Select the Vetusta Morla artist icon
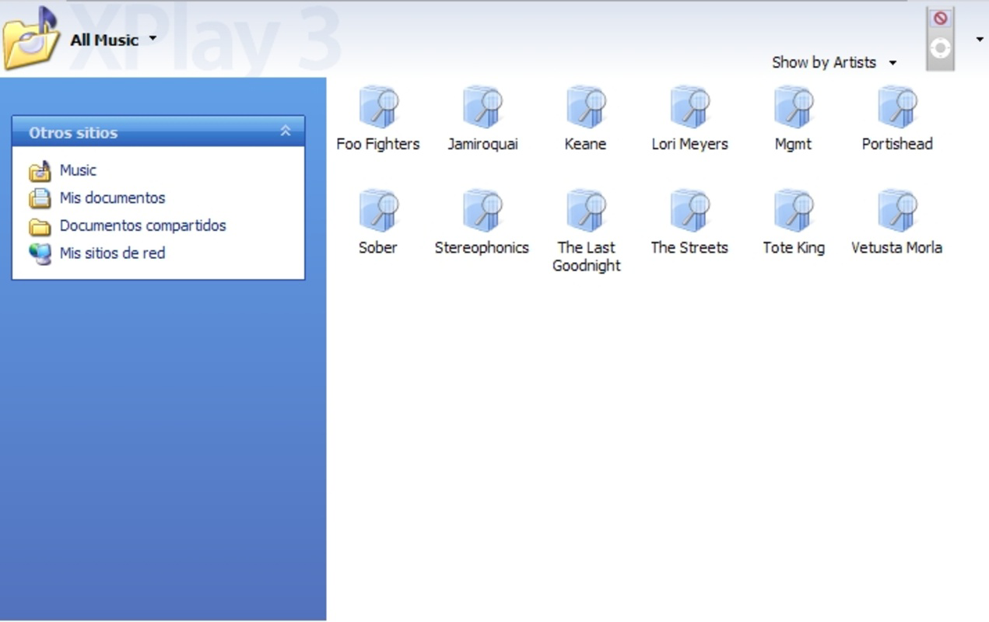The image size is (989, 622). point(897,211)
